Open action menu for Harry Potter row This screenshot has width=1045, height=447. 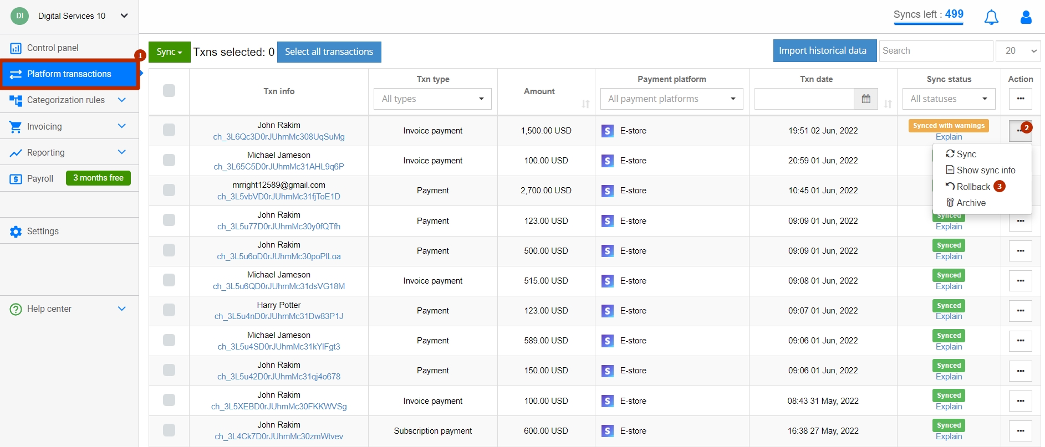1021,311
